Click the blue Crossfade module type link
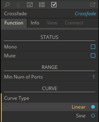Image resolution: width=99 pixels, height=122 pixels. click(x=85, y=14)
